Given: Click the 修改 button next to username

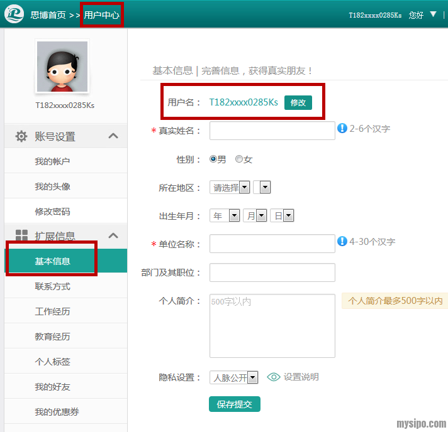Looking at the screenshot, I should click(x=298, y=102).
